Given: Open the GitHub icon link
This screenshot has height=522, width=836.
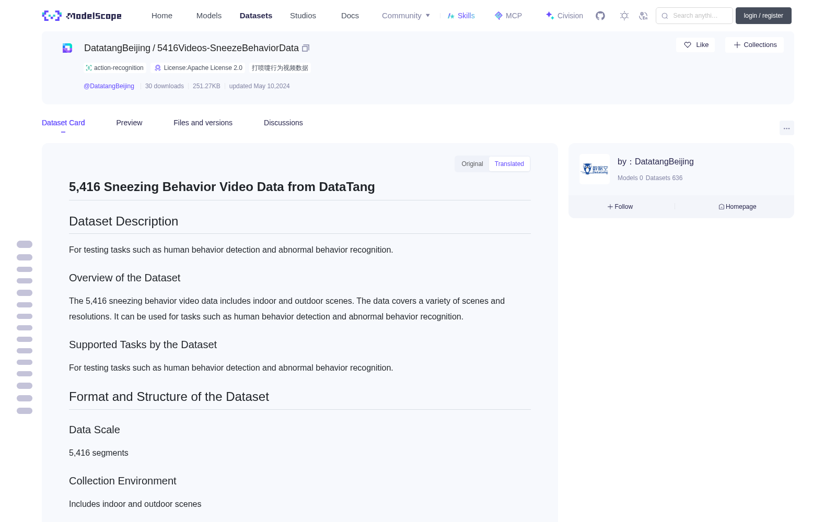Looking at the screenshot, I should (x=600, y=16).
